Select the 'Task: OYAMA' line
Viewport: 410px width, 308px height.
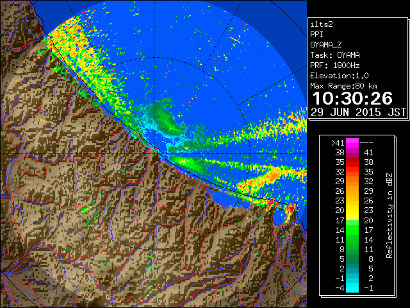[x=335, y=55]
